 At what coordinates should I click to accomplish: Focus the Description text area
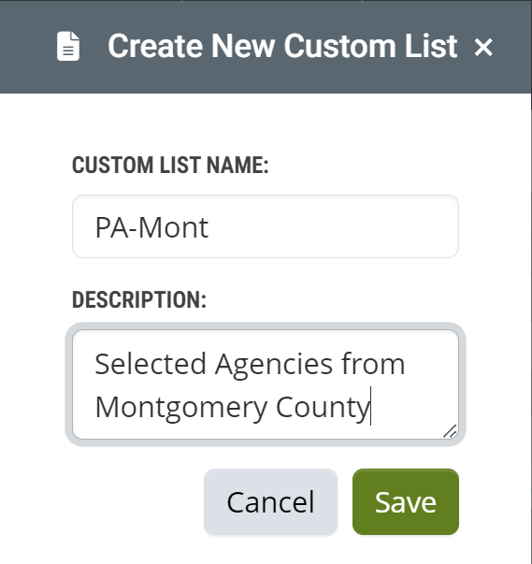pyautogui.click(x=266, y=384)
